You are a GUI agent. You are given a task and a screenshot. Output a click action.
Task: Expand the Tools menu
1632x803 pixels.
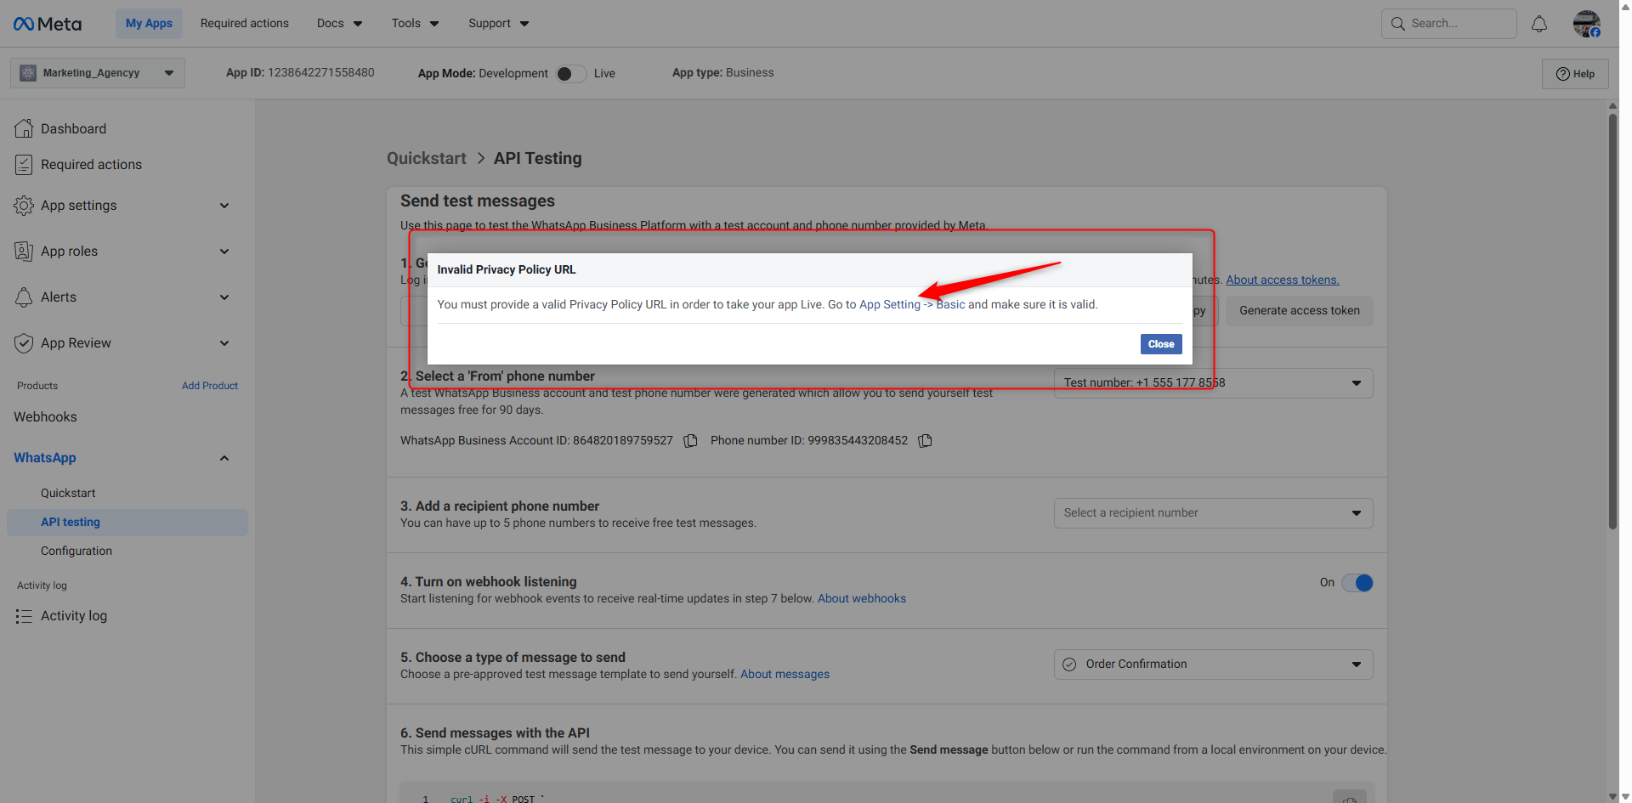[416, 24]
